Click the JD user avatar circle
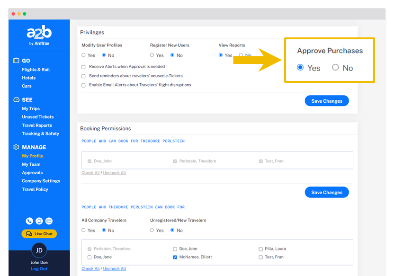The height and width of the screenshot is (276, 394). pos(39,250)
